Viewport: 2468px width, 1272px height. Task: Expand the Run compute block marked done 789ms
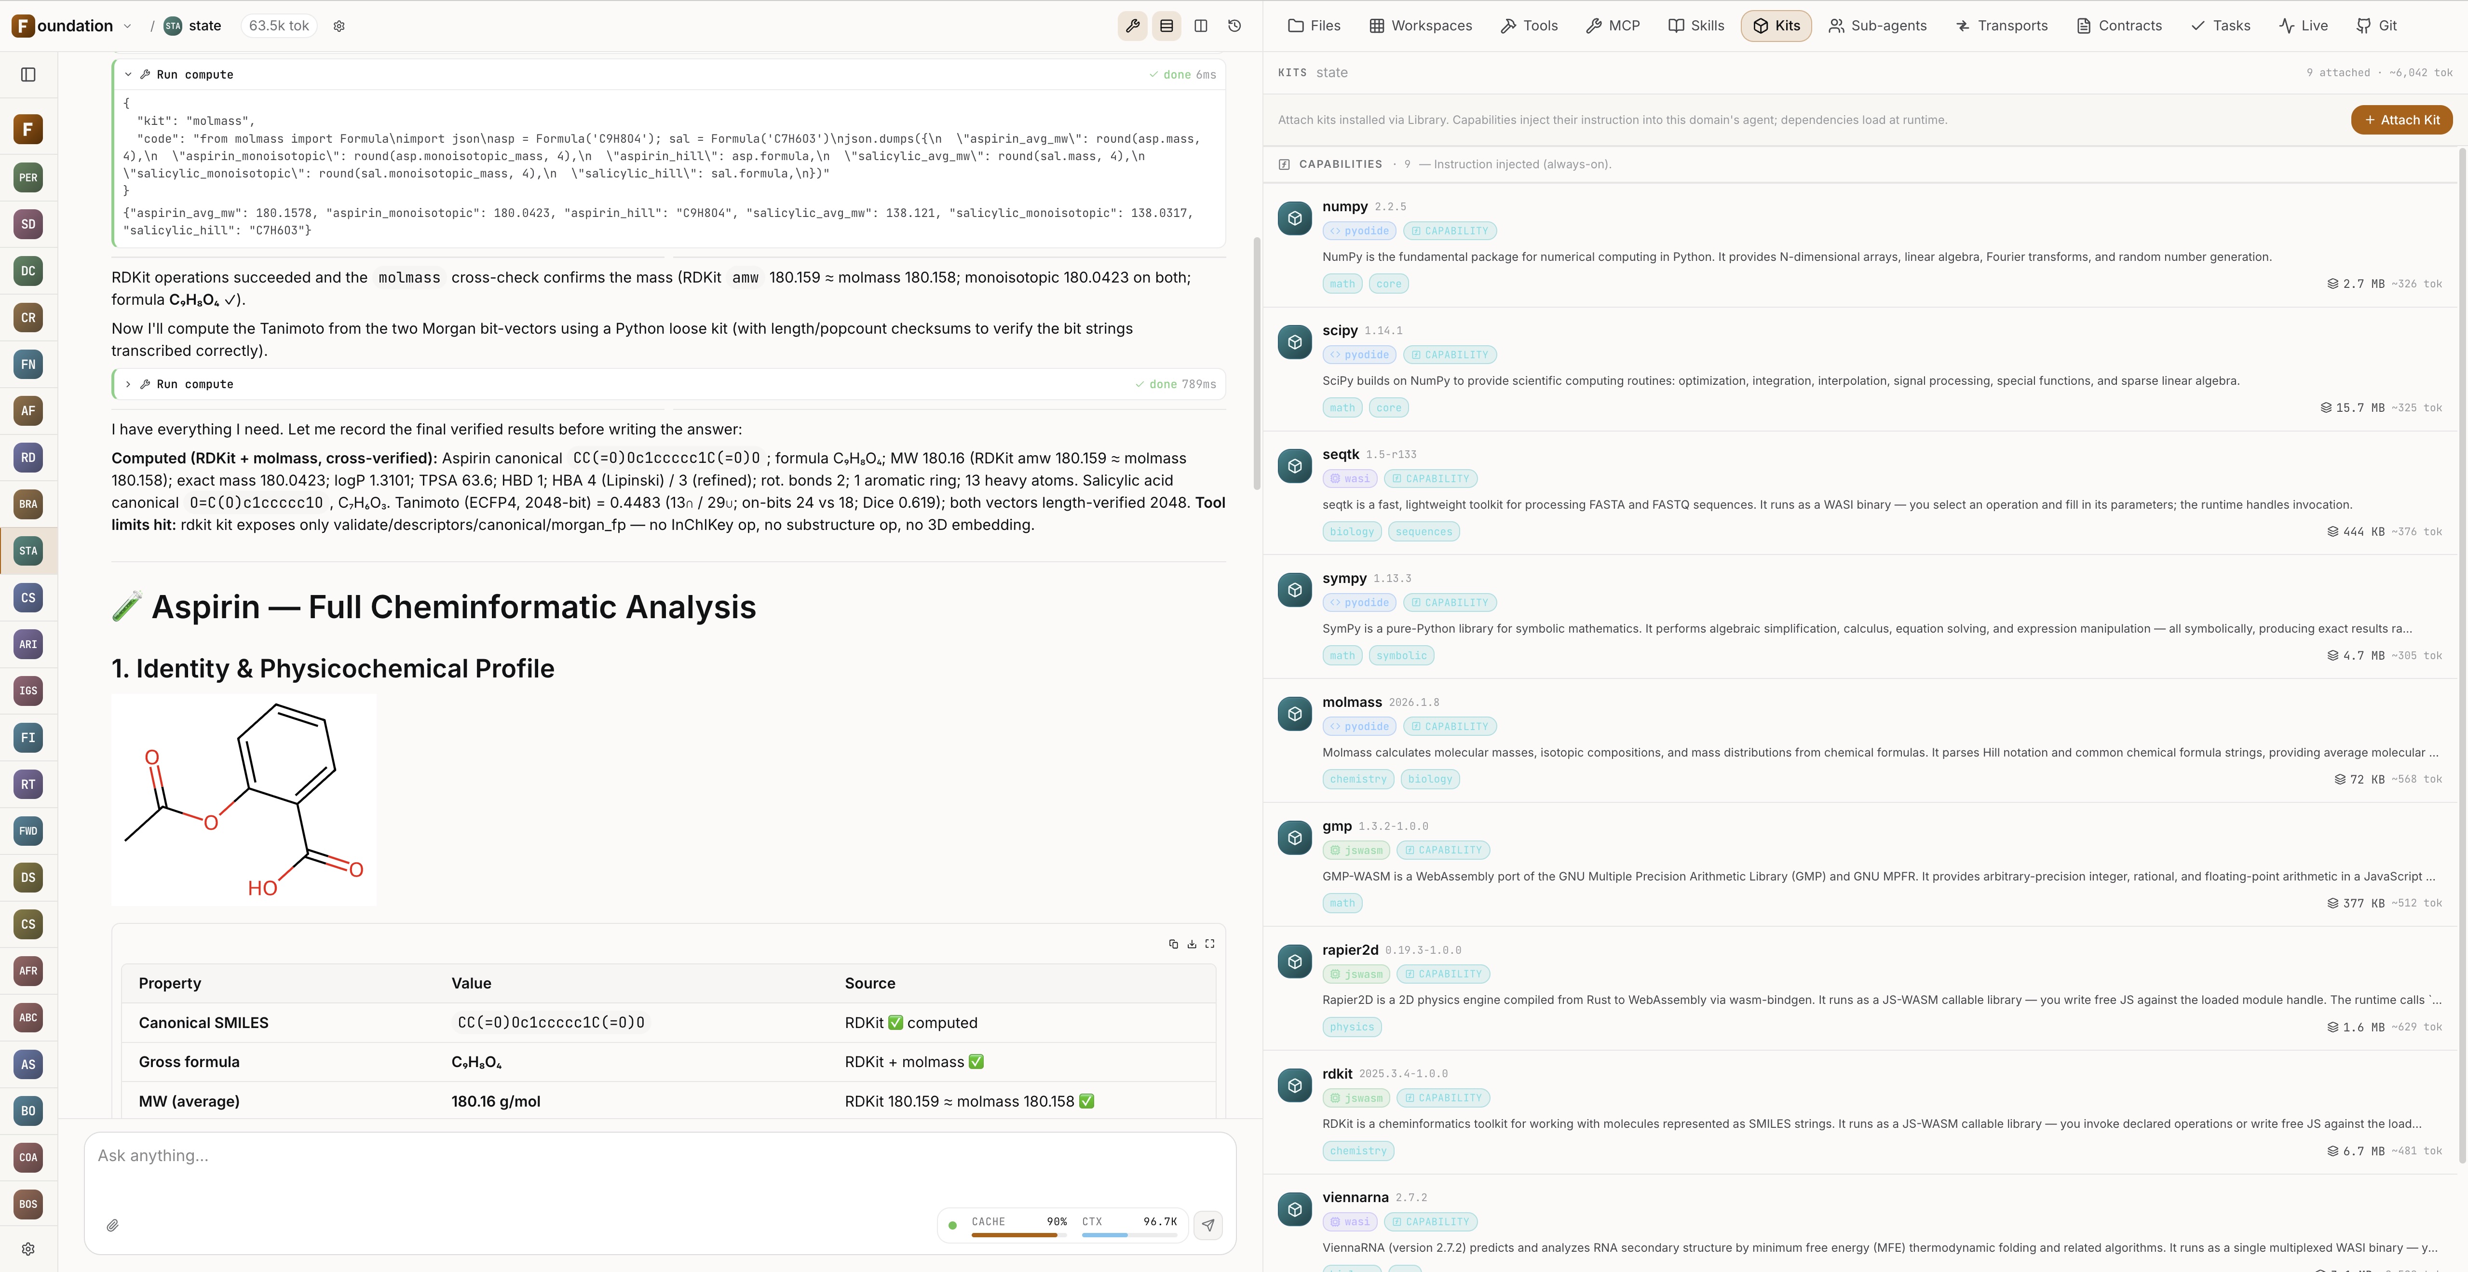tap(128, 384)
